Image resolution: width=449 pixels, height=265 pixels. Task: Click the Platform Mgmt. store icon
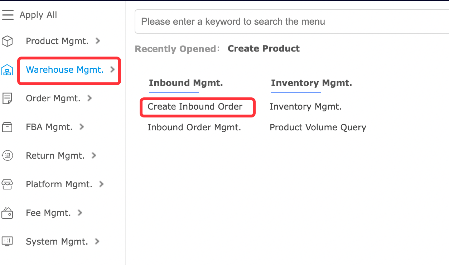(x=7, y=184)
